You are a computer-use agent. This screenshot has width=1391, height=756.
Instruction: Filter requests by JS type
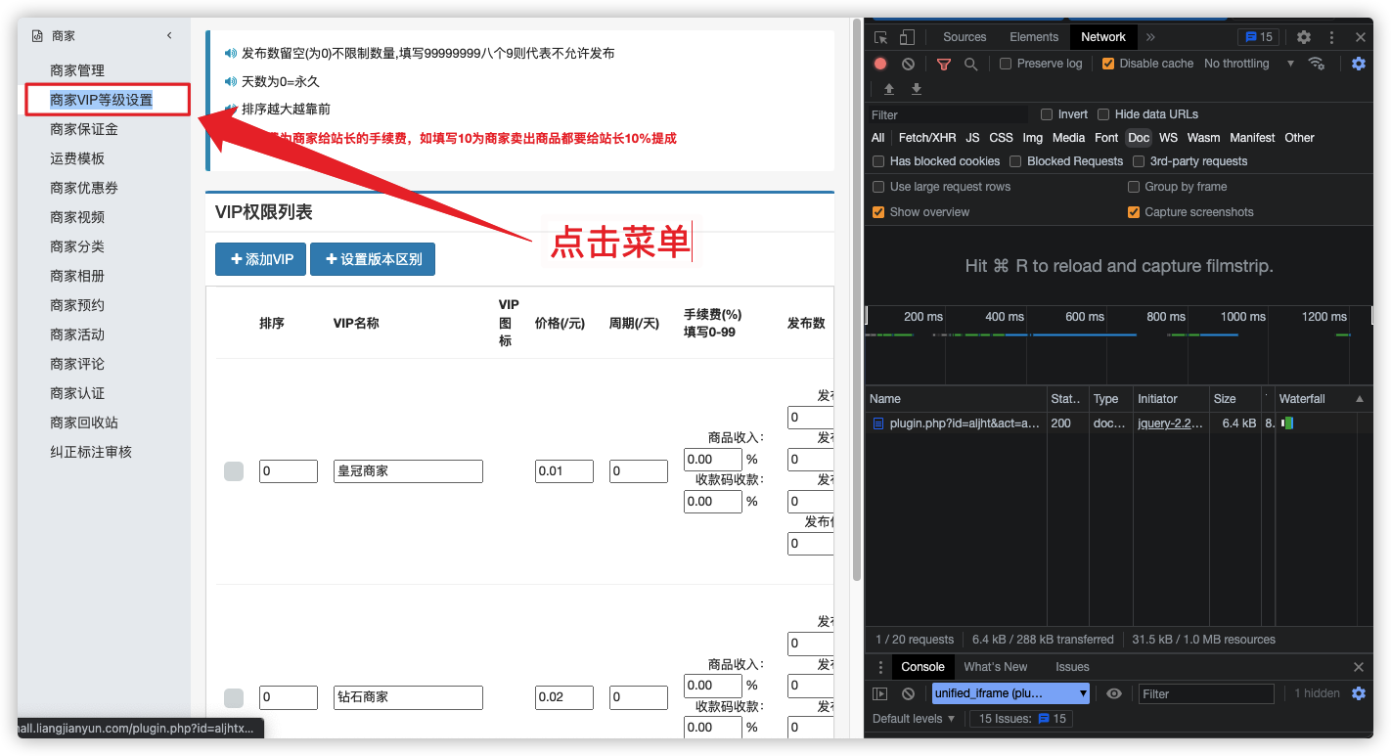pos(972,138)
